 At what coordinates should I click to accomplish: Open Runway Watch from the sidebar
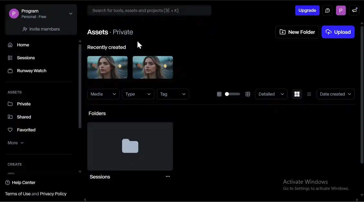(x=31, y=71)
